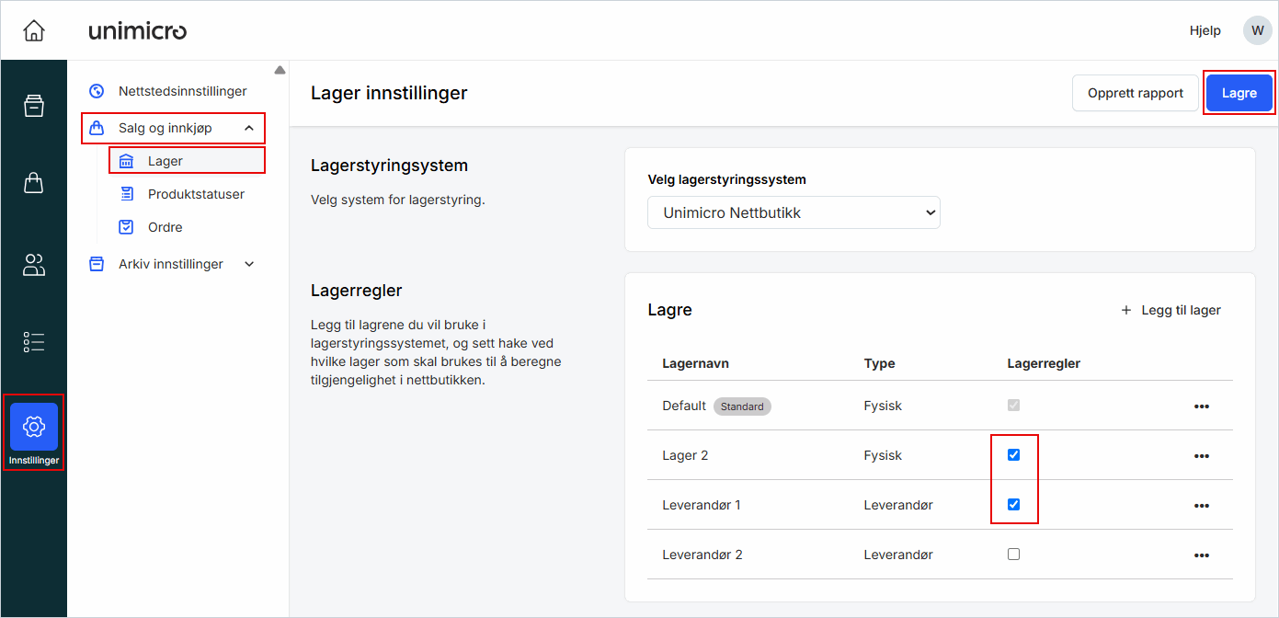This screenshot has width=1279, height=618.
Task: Expand the Arkiv innstillinger section
Action: click(248, 264)
